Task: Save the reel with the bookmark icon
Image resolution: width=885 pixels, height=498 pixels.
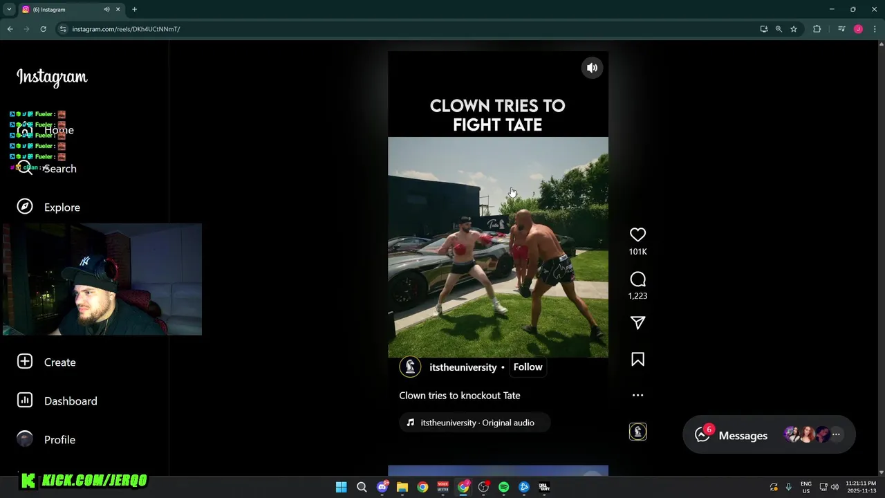Action: click(637, 360)
